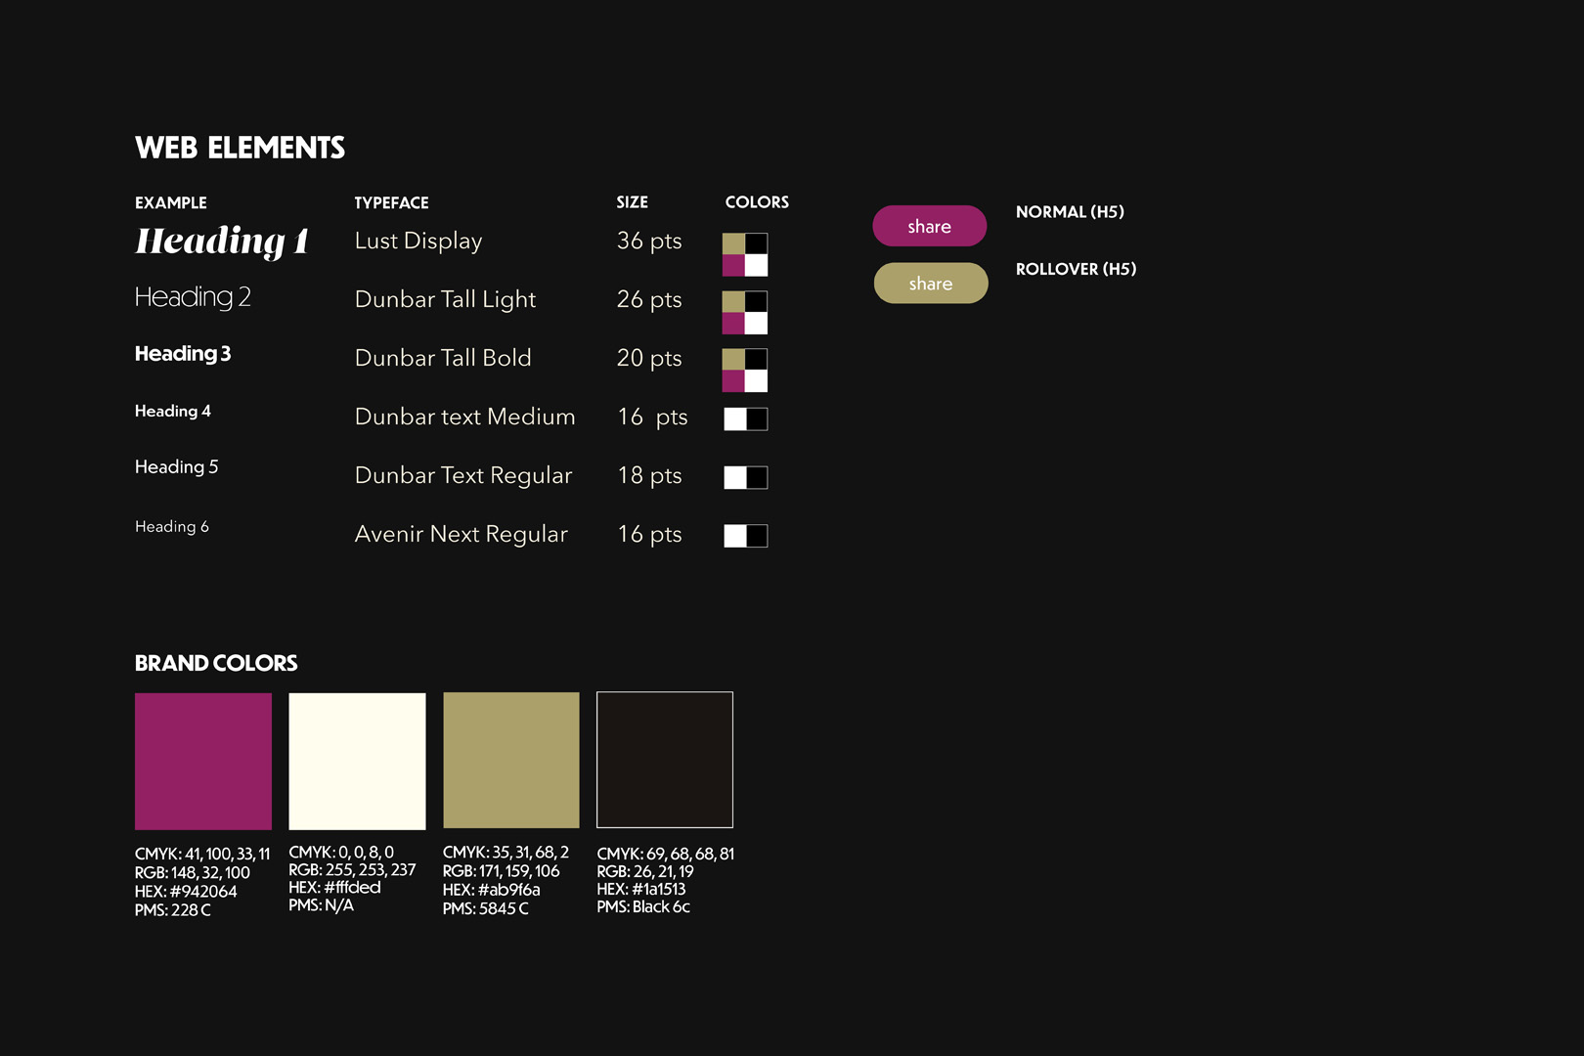
Task: Click the 'ROLLOVER (H5)' label
Action: pos(1076,269)
